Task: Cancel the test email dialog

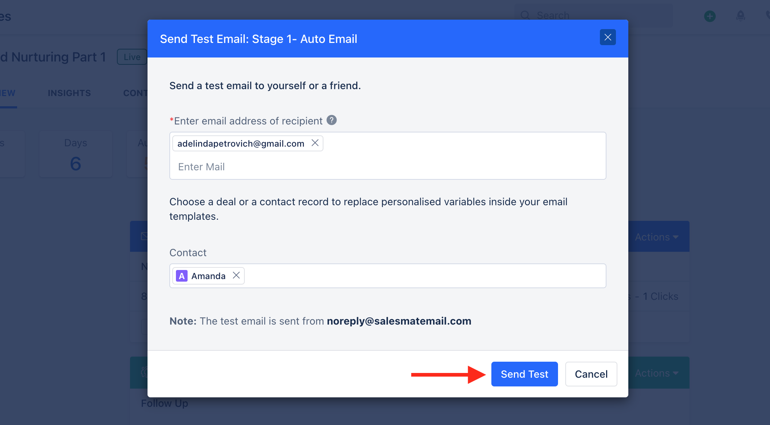Action: click(591, 374)
